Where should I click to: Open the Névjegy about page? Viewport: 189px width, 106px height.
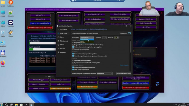click(62, 52)
